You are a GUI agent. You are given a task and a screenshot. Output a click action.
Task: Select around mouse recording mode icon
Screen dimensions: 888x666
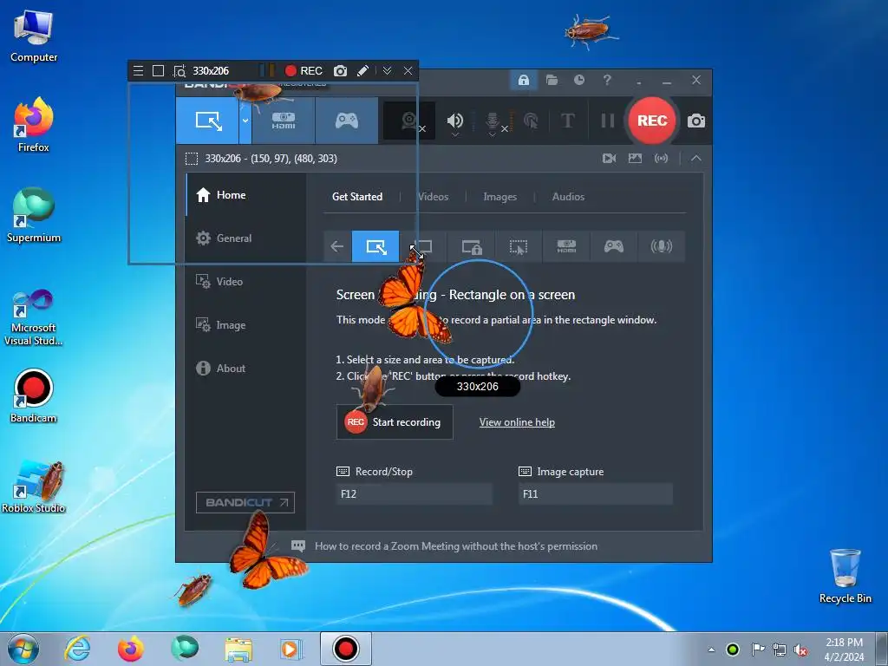coord(519,246)
